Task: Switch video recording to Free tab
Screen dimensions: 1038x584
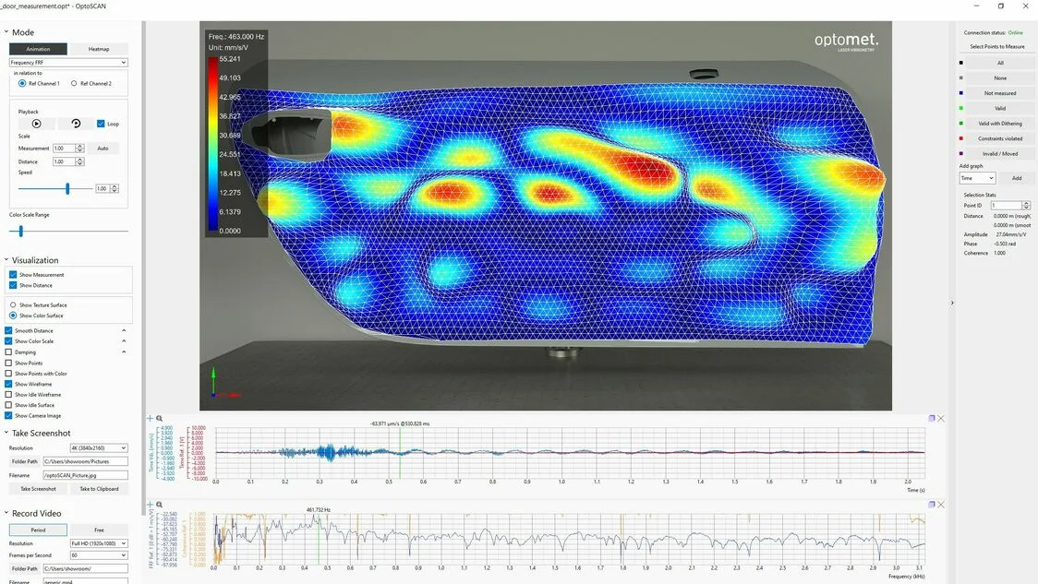Action: (99, 530)
